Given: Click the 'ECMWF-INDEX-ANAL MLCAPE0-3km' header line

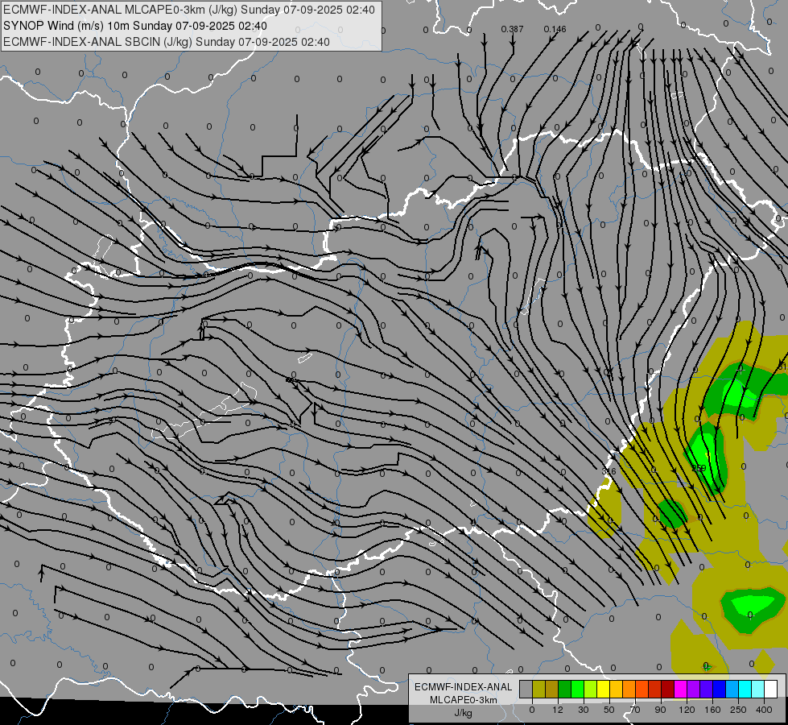Looking at the screenshot, I should click(189, 10).
